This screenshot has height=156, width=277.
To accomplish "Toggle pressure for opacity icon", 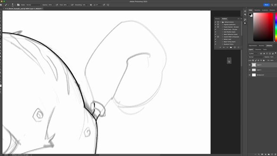I will (x=57, y=5).
